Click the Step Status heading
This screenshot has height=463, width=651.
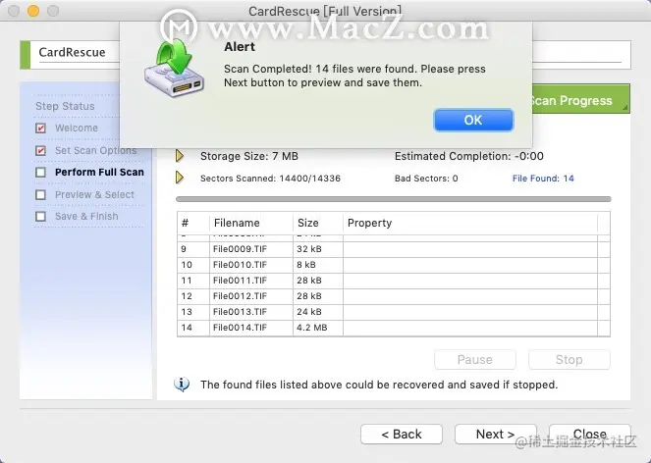pyautogui.click(x=65, y=106)
